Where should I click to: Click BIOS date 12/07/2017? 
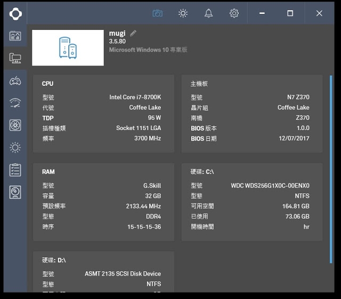(x=294, y=138)
